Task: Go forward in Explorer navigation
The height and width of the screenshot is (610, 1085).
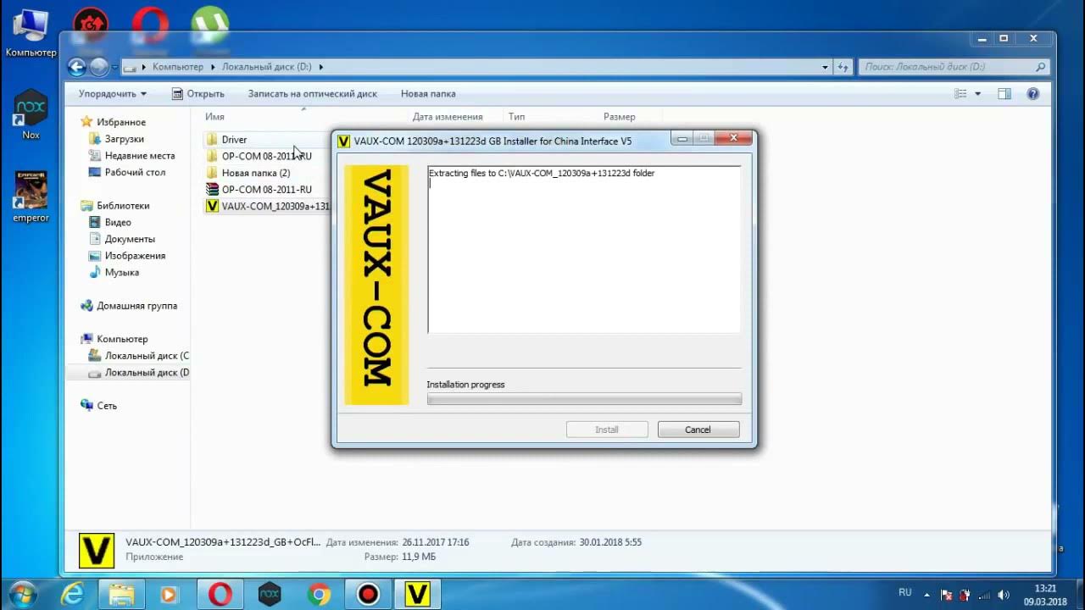Action: coord(99,67)
